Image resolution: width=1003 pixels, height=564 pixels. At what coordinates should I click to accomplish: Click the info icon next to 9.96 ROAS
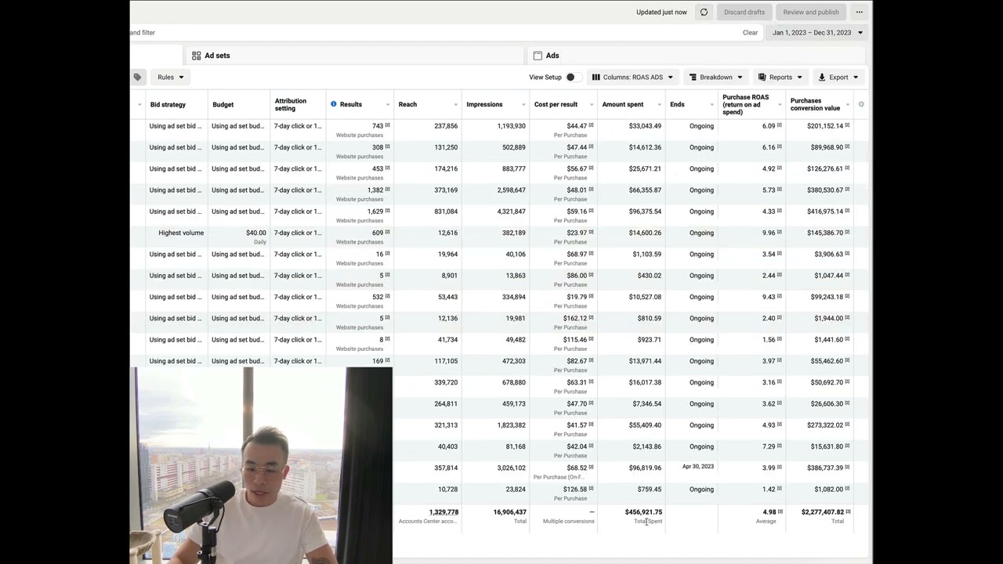(780, 233)
